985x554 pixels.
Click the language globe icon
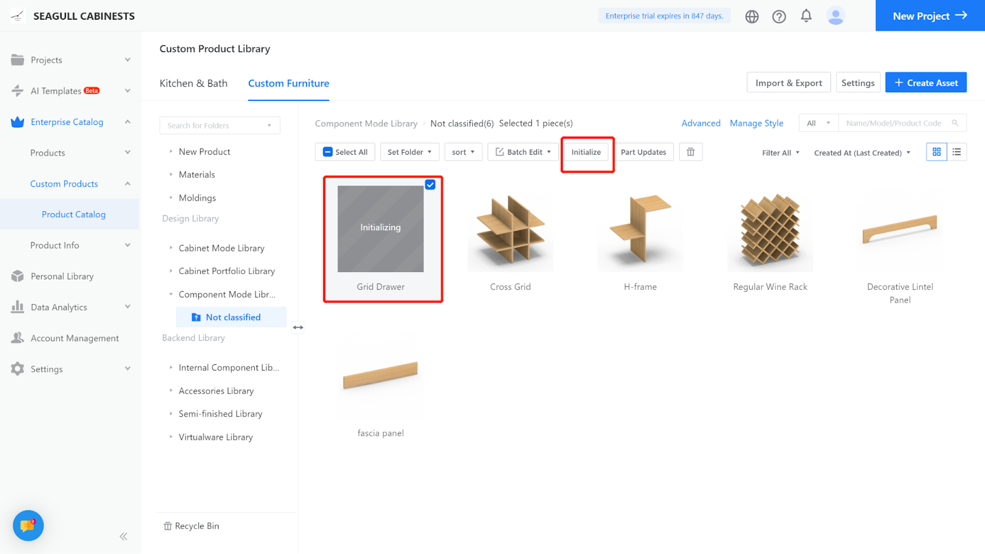click(752, 17)
